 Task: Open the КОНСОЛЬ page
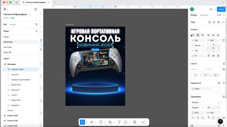point(20,42)
